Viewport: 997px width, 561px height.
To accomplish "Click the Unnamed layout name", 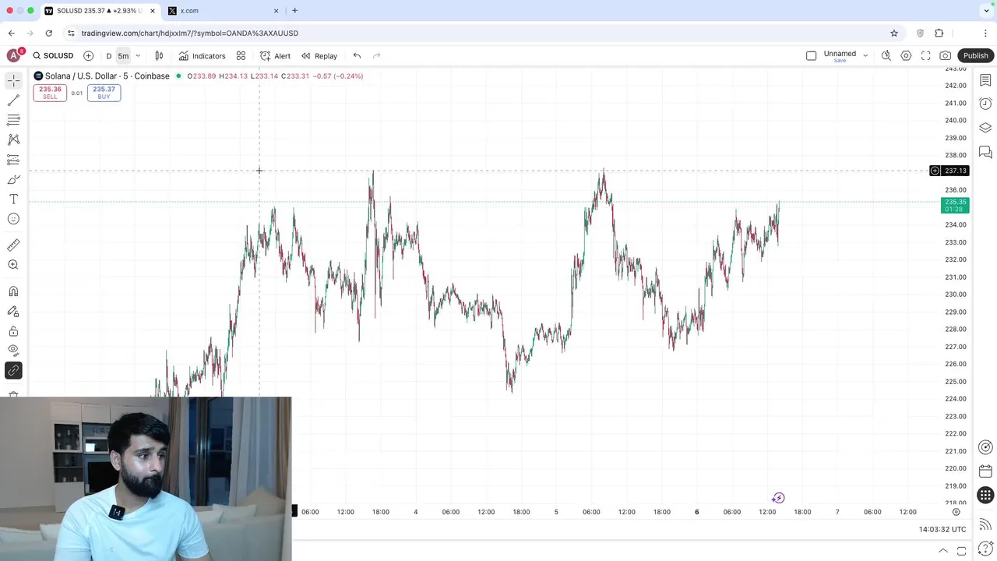I will point(840,53).
